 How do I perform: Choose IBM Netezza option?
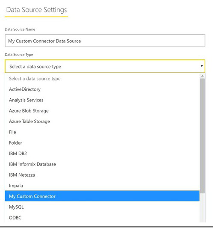coord(102,175)
